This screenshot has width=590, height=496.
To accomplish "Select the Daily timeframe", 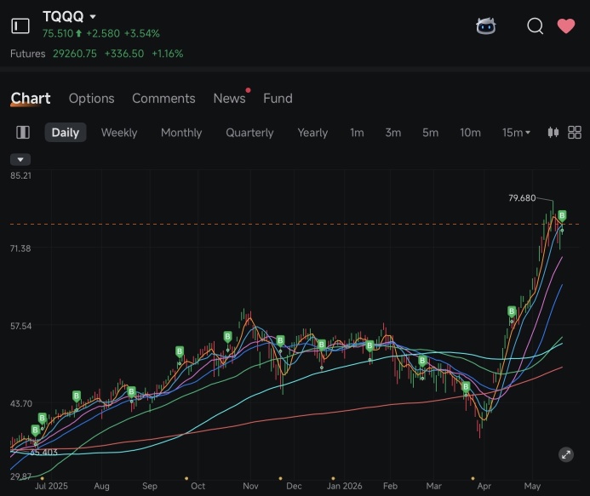I will coord(66,133).
